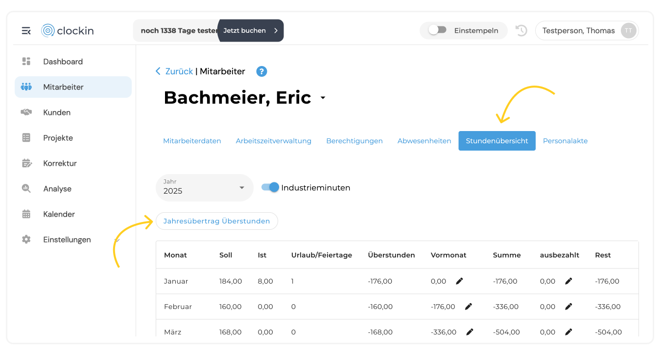This screenshot has width=662, height=355.
Task: Click the März Vormonat pencil icon
Action: click(470, 332)
